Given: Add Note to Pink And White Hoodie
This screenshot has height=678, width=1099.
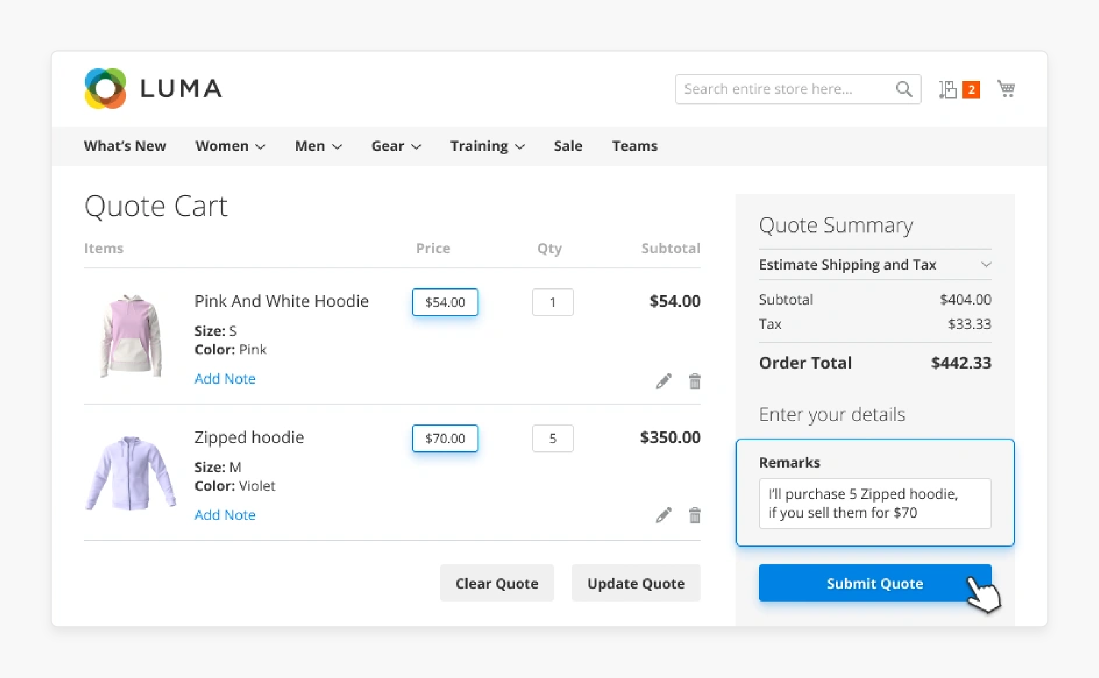Looking at the screenshot, I should pos(225,379).
